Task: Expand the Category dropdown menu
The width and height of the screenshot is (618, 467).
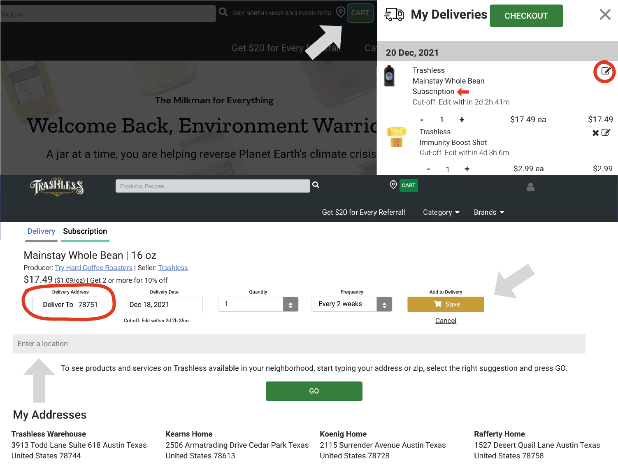Action: [441, 212]
